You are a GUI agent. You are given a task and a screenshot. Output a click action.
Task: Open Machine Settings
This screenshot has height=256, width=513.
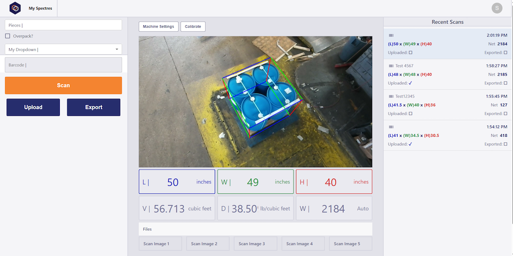click(159, 27)
